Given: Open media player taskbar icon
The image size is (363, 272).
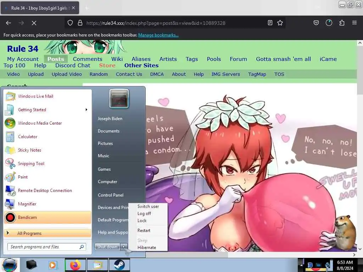Looking at the screenshot, I should click(52, 265).
